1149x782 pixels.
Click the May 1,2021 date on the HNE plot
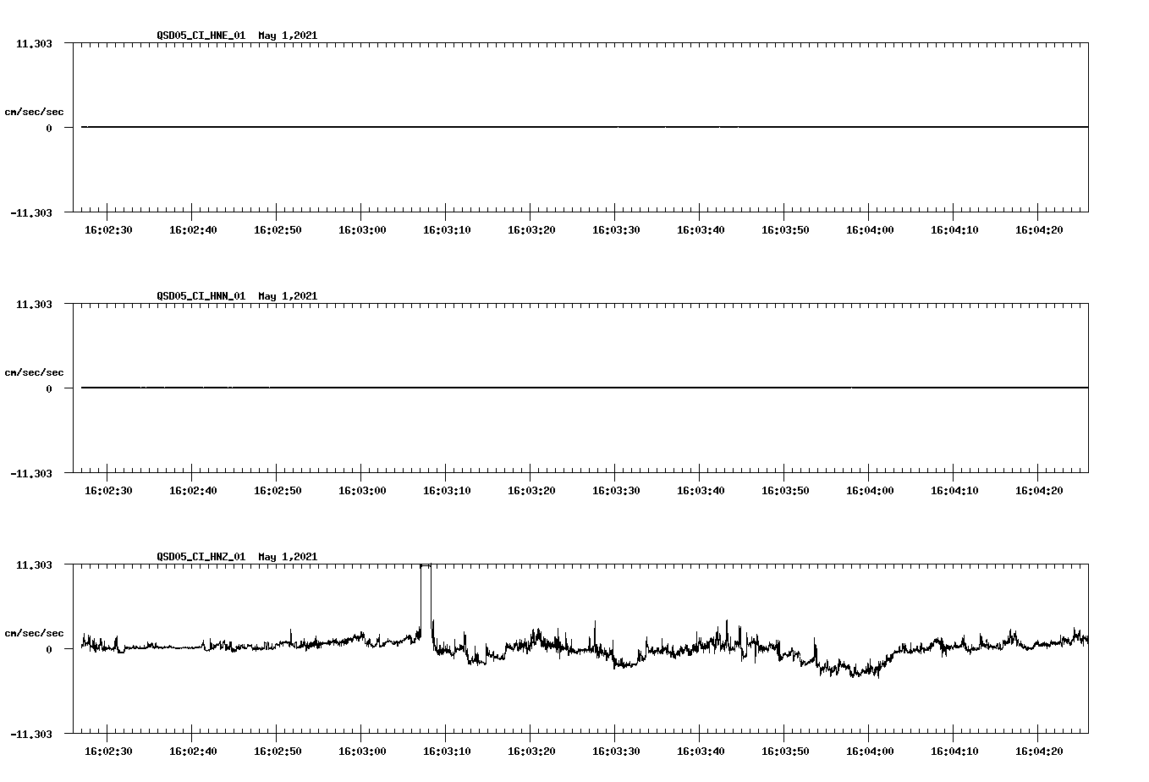(288, 36)
